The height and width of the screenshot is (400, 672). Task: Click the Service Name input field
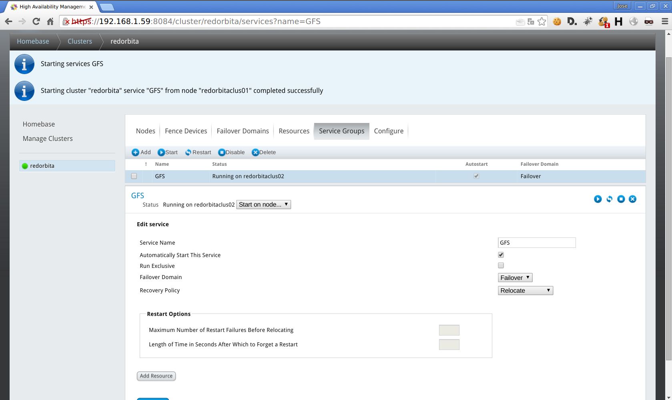[536, 243]
